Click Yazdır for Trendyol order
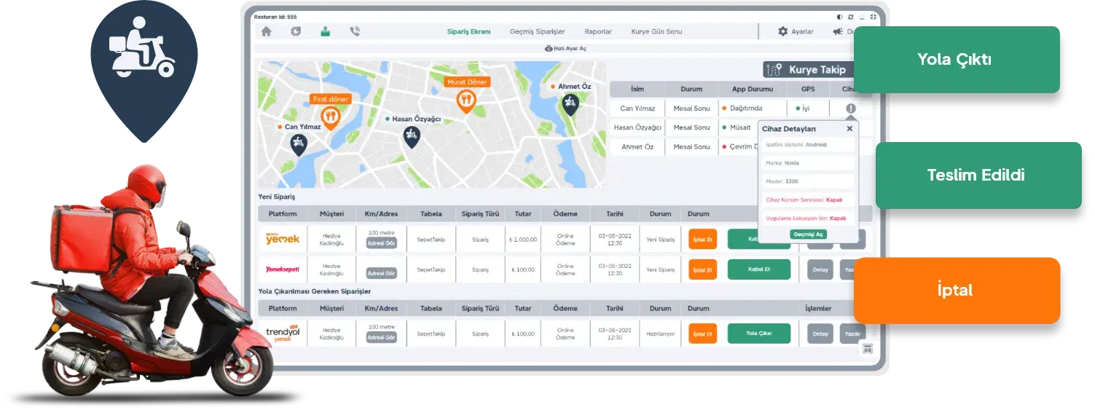Screen dimensions: 1095x410 (852, 334)
